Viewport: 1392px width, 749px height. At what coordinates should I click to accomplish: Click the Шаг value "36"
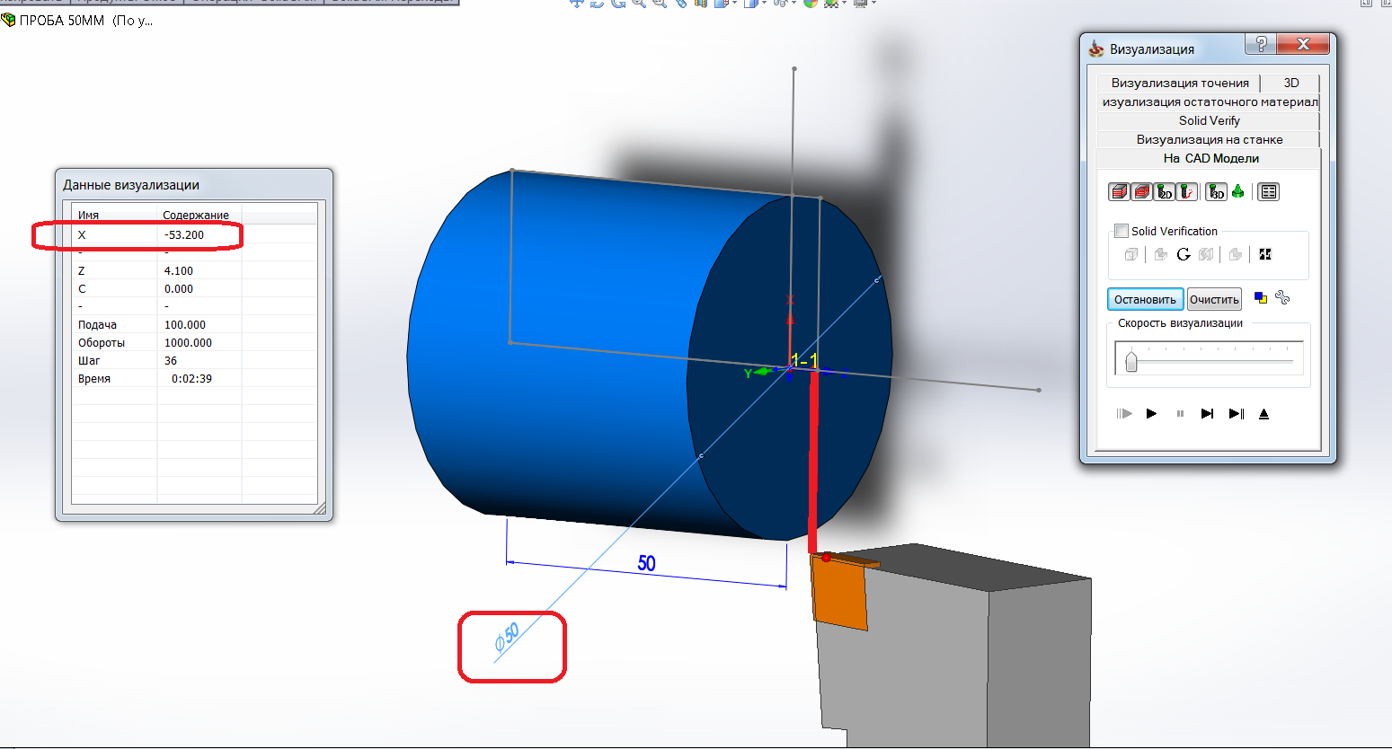coord(171,361)
